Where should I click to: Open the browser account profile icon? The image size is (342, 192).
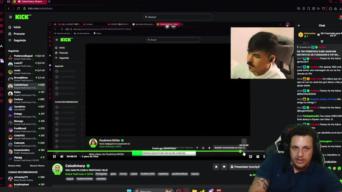click(x=336, y=9)
